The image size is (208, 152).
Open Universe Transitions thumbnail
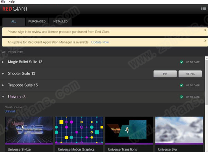[x=129, y=131]
